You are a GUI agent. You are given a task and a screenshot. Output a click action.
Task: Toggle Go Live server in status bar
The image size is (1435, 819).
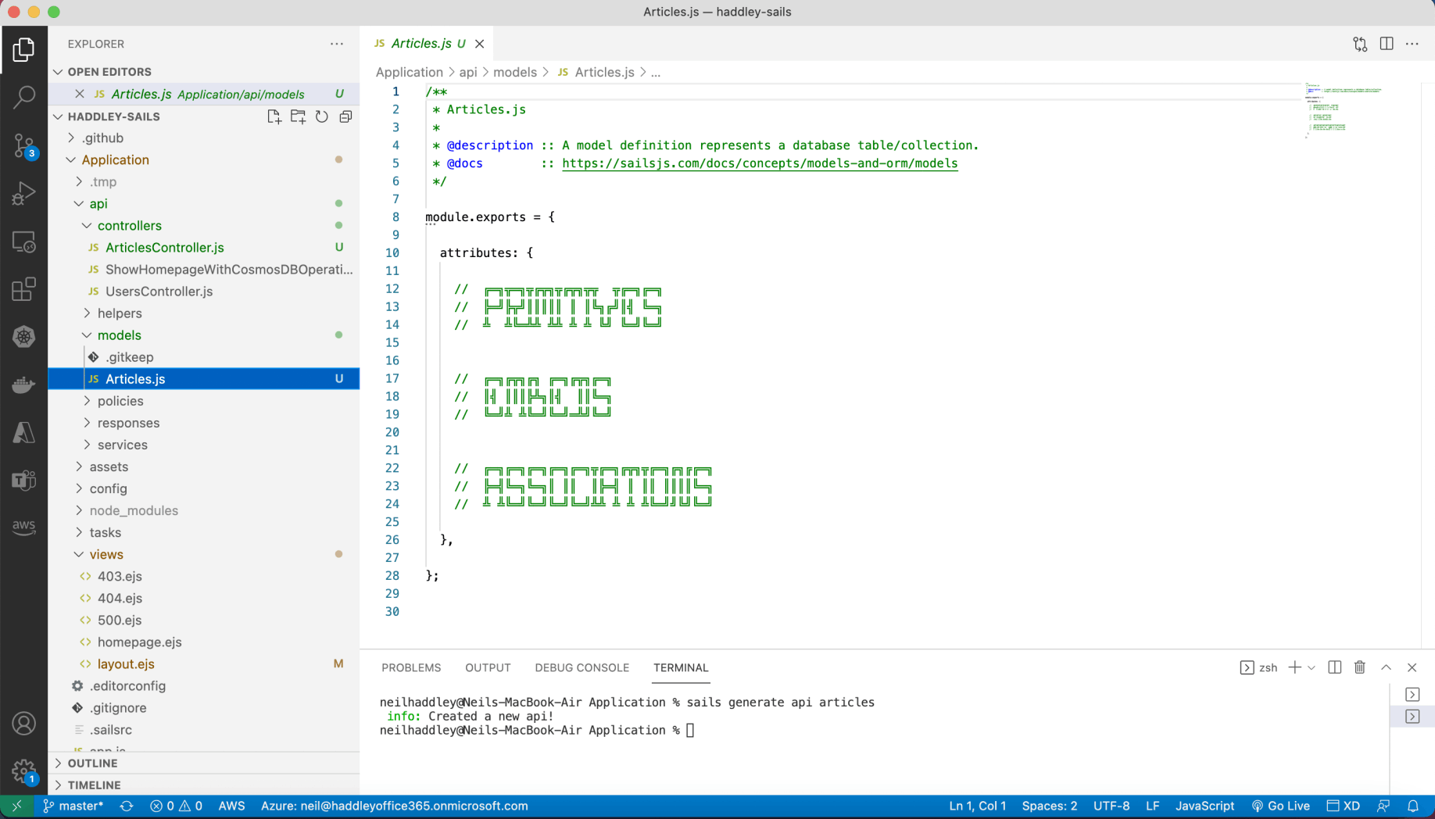1280,806
